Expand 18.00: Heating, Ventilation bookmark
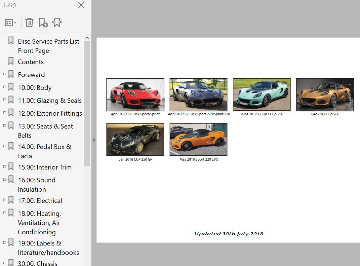 5,213
